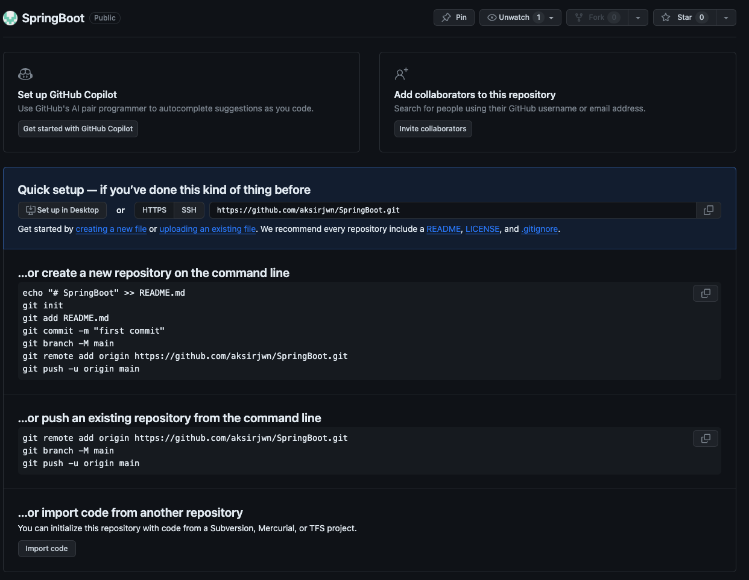
Task: Click the star icon
Action: [666, 17]
